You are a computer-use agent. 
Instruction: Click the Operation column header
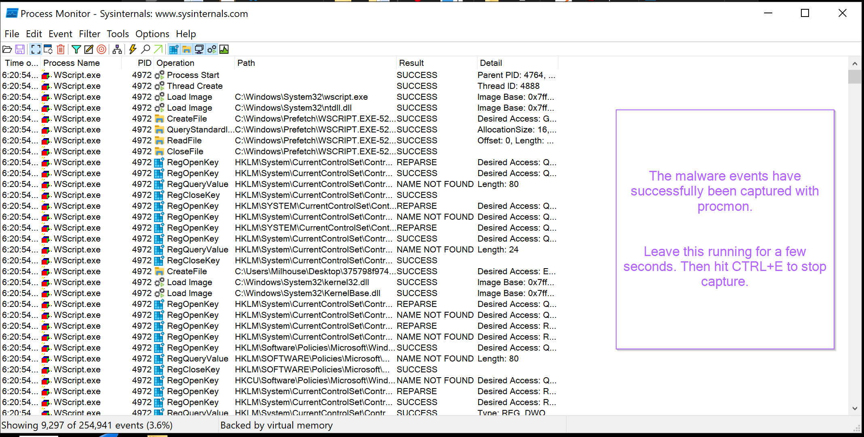175,63
